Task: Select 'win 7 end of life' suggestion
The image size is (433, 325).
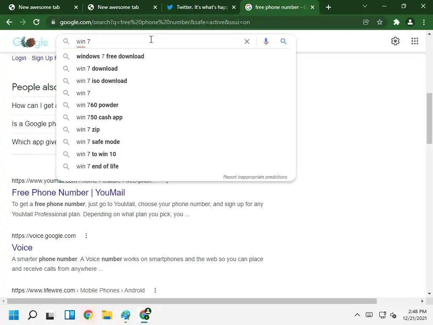Action: click(x=176, y=166)
